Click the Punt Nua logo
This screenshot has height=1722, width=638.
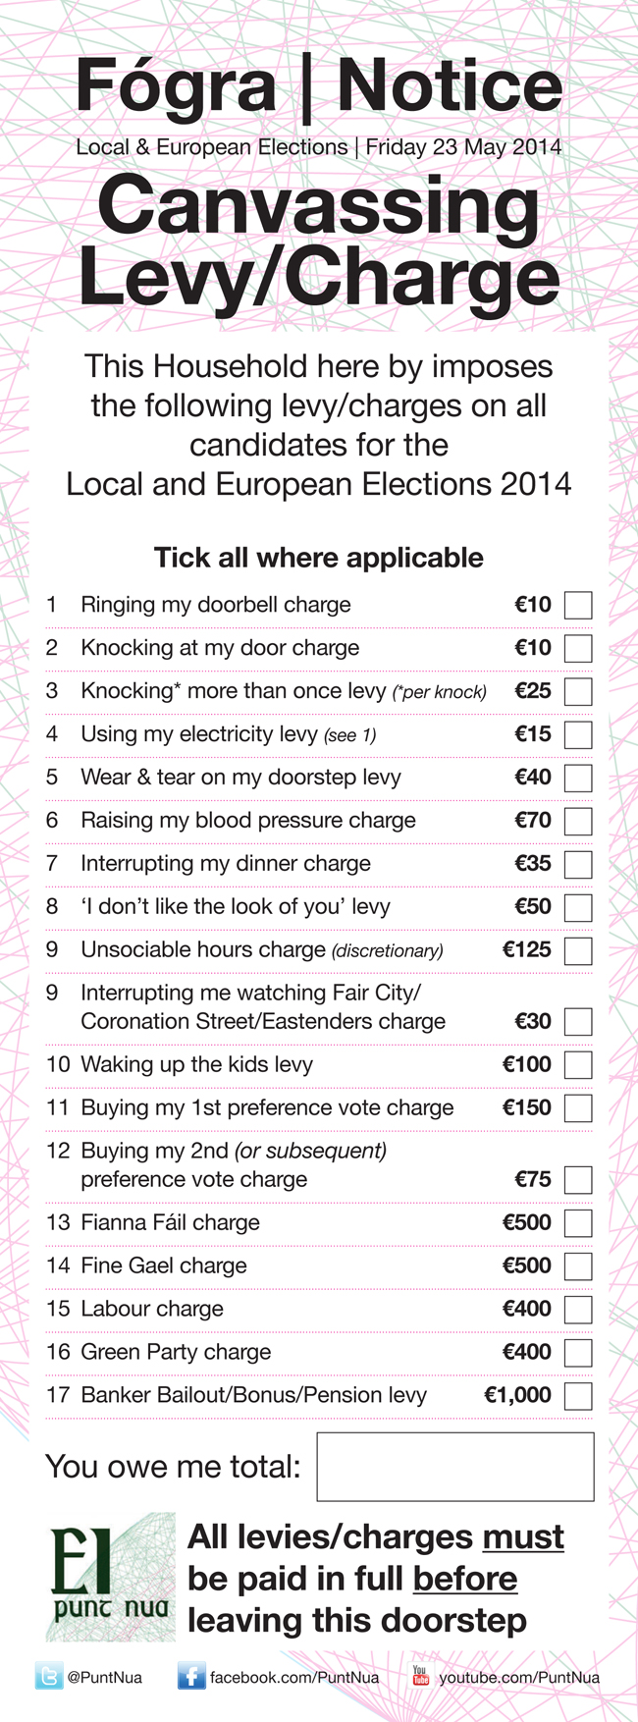111,1578
